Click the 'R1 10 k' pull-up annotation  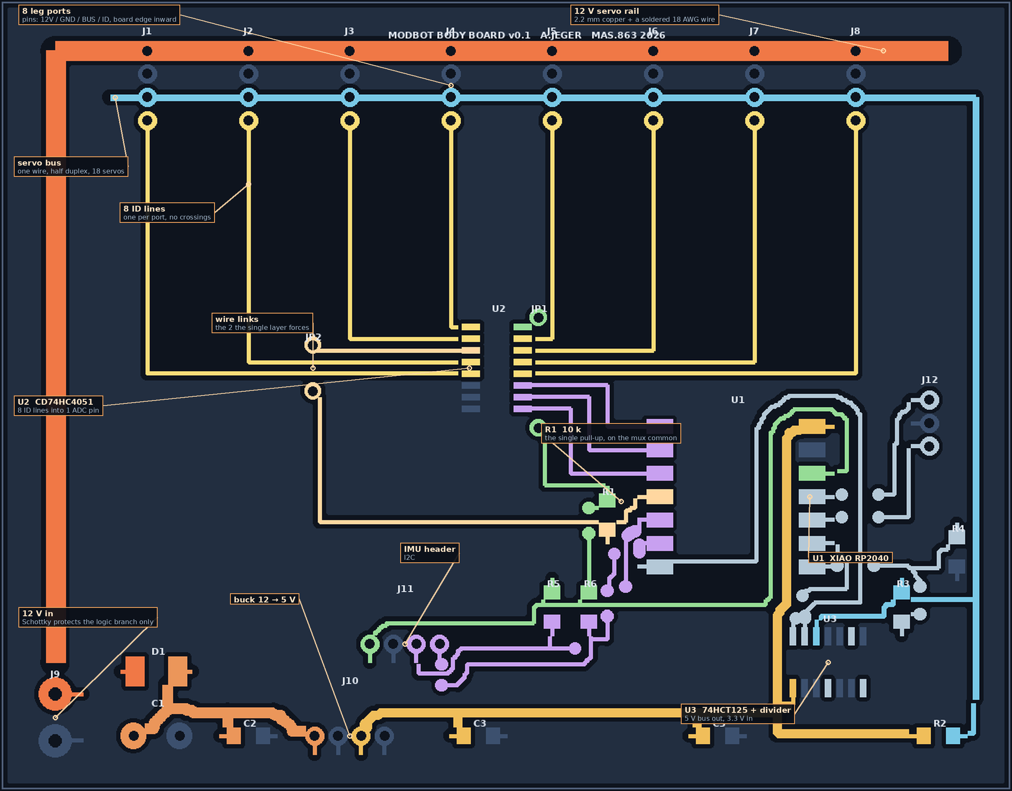click(611, 433)
